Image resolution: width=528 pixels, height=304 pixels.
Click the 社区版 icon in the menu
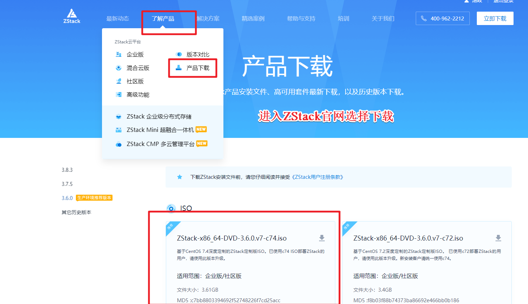(119, 81)
